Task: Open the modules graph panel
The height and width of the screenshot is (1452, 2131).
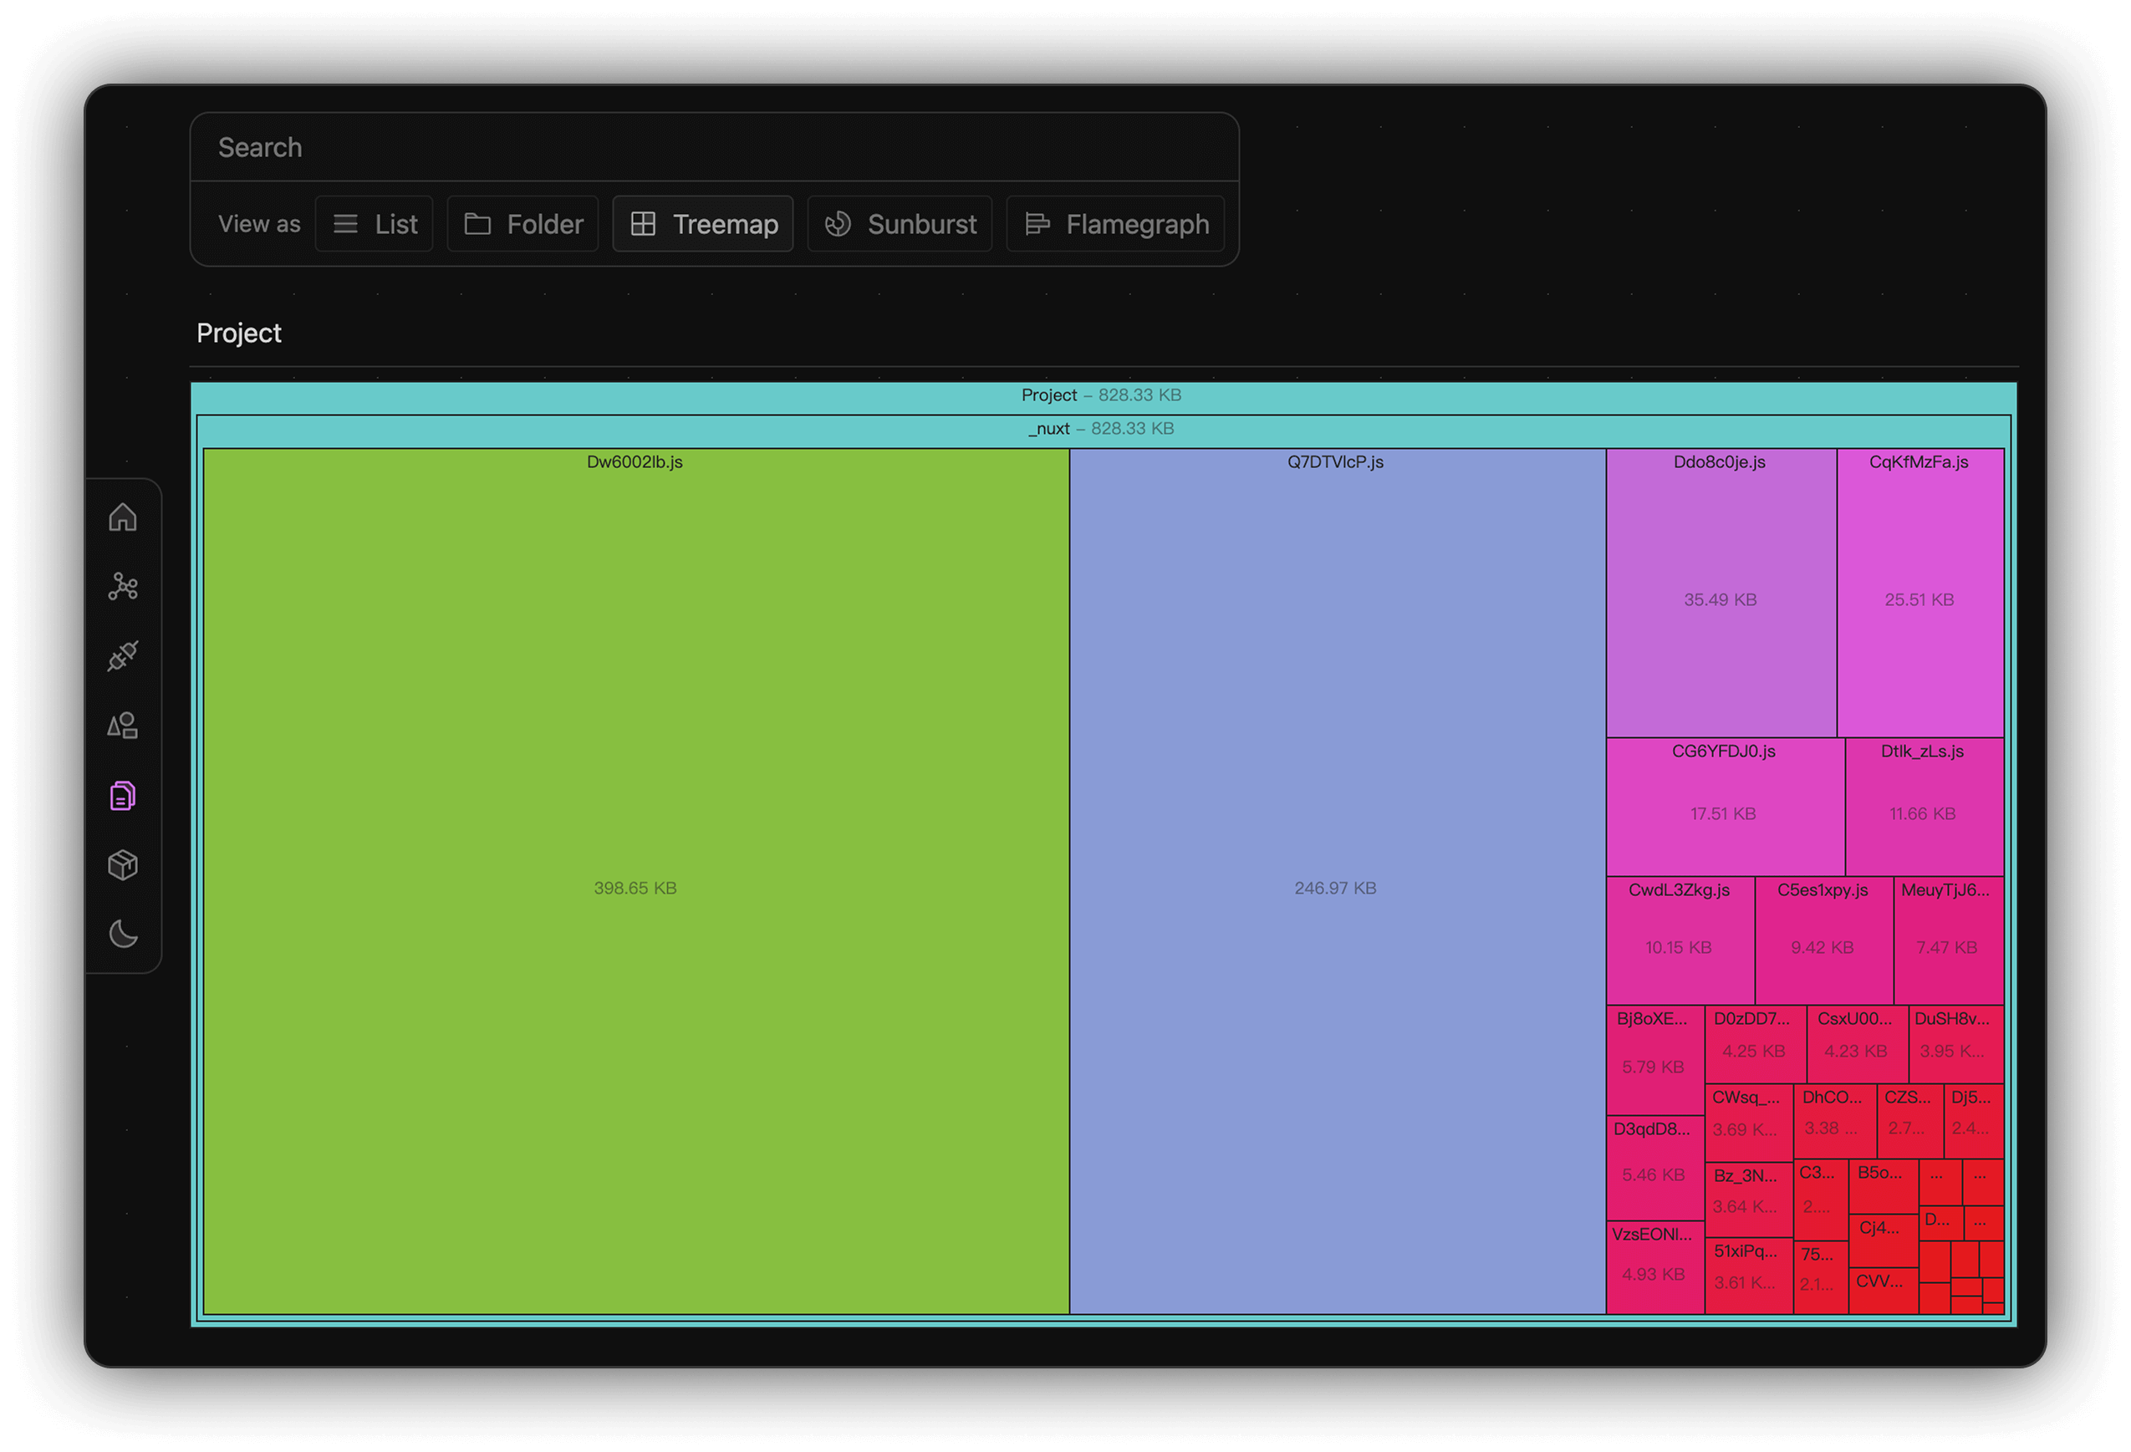Action: click(x=123, y=587)
